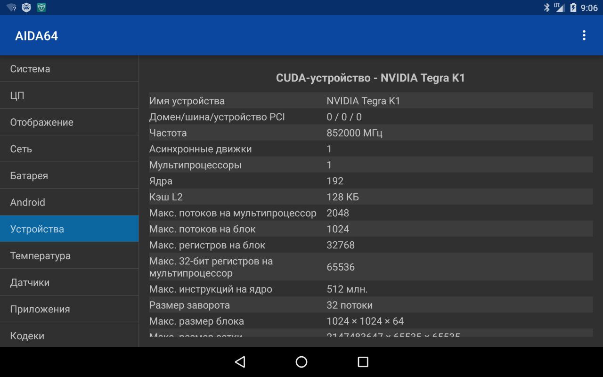
Task: Switch to the Отображение section
Action: tap(69, 122)
